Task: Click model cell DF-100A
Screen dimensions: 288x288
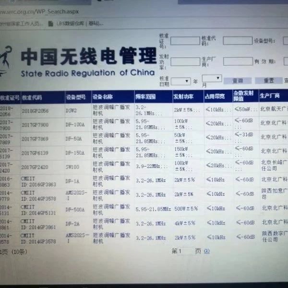Action: [75, 125]
